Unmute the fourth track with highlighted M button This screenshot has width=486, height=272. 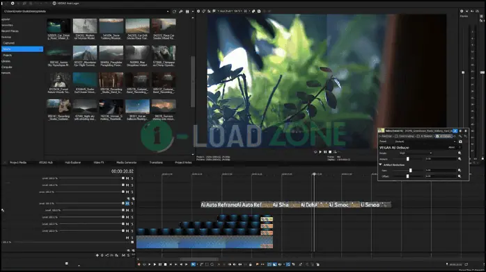tap(127, 203)
